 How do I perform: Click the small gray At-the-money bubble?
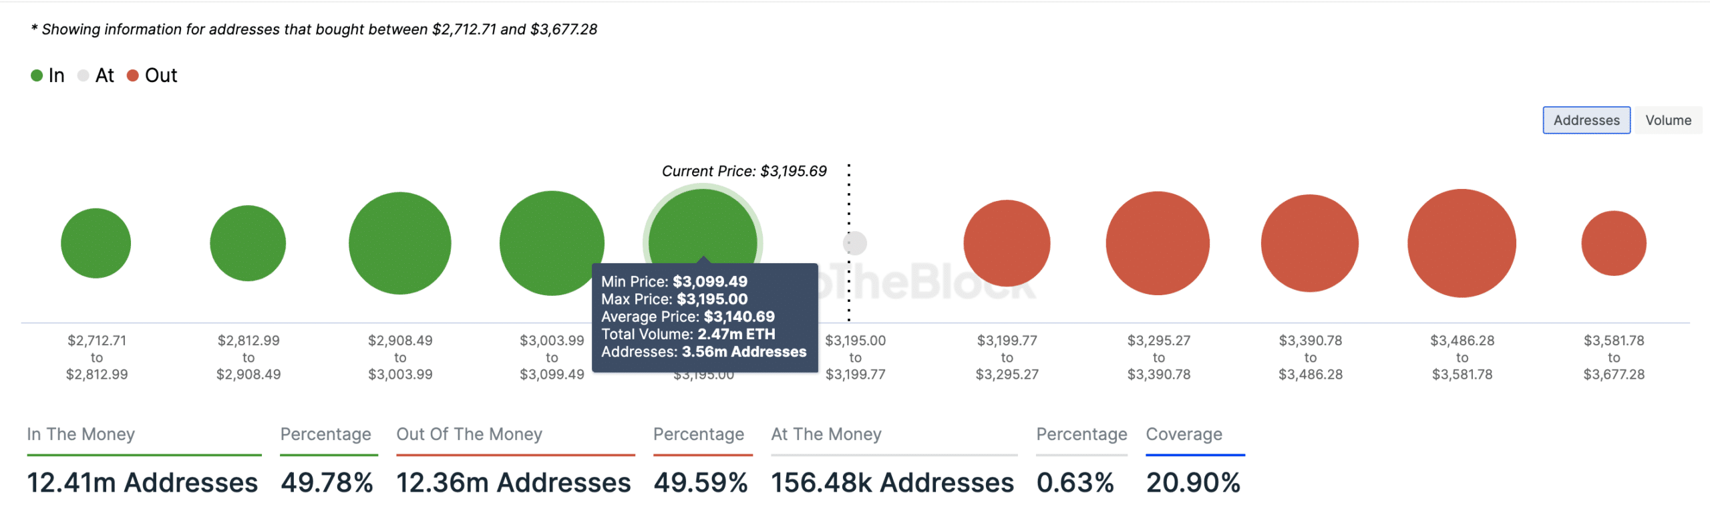(856, 243)
